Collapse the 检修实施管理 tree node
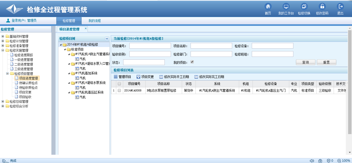Image resolution: width=352 pixels, height=163 pixels. (3, 50)
